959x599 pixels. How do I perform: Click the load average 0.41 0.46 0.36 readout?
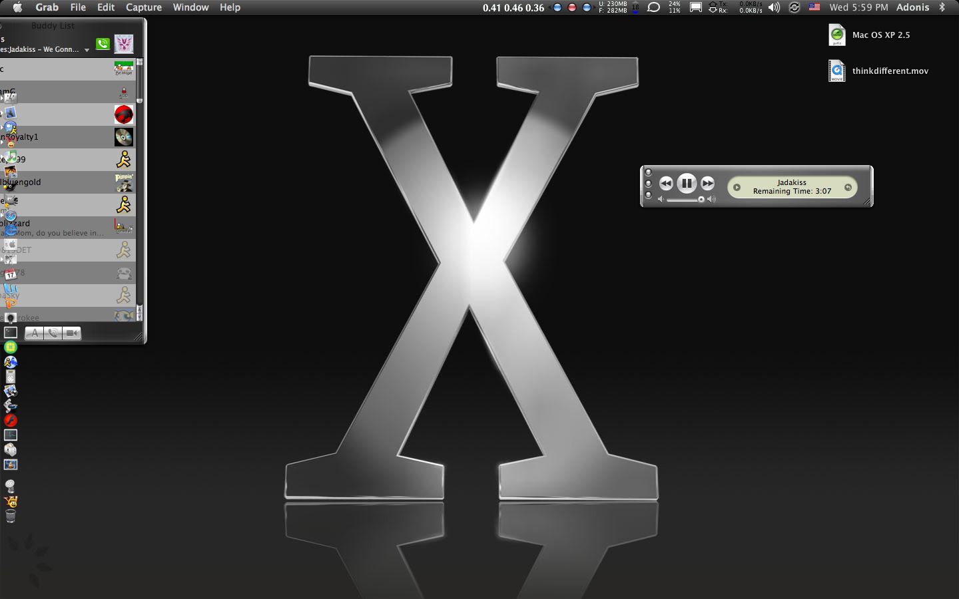(513, 8)
